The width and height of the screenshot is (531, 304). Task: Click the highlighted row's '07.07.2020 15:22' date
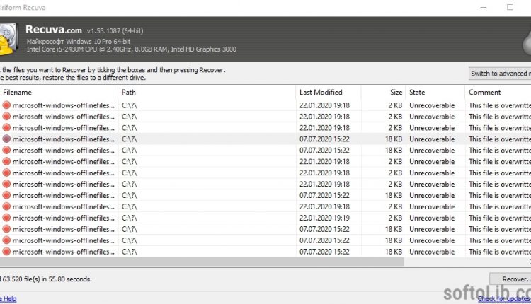[324, 139]
